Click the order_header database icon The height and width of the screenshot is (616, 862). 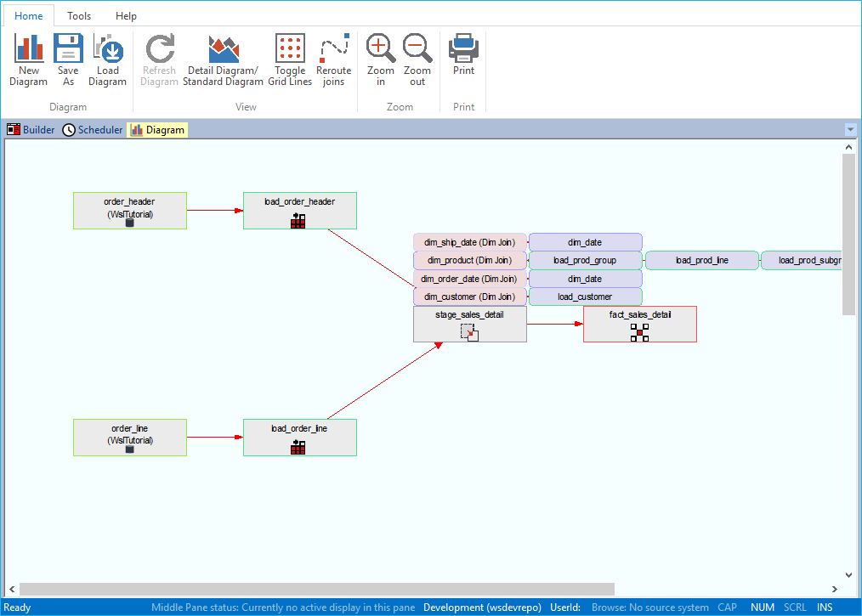(130, 223)
